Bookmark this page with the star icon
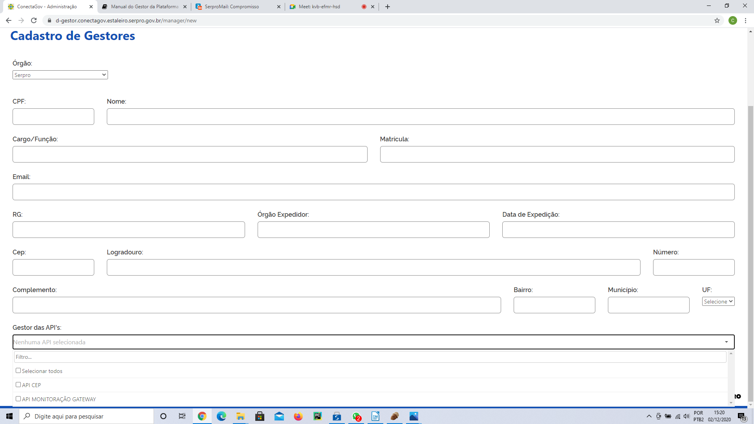 [x=717, y=20]
